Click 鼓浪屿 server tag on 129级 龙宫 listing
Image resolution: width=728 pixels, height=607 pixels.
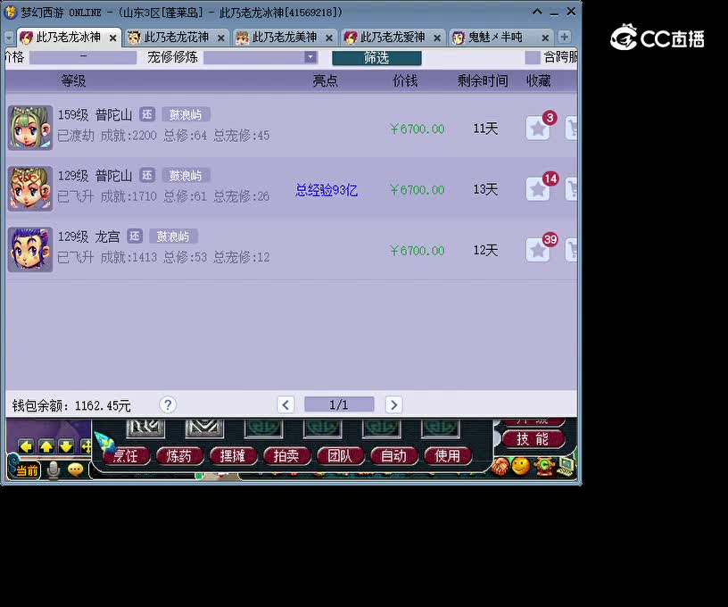pos(173,236)
